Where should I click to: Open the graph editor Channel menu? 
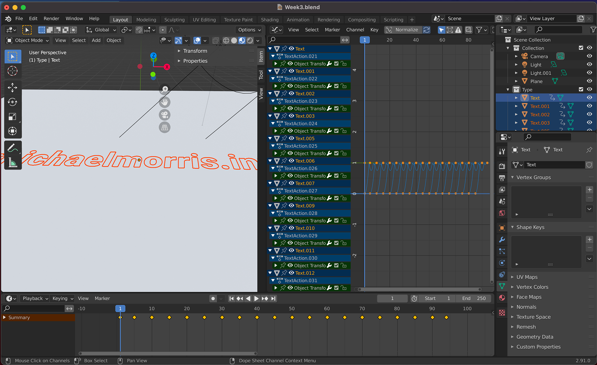click(355, 30)
